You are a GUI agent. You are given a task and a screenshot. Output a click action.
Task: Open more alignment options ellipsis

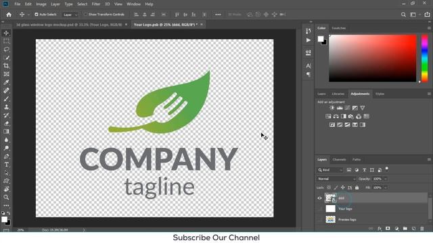[x=218, y=15]
